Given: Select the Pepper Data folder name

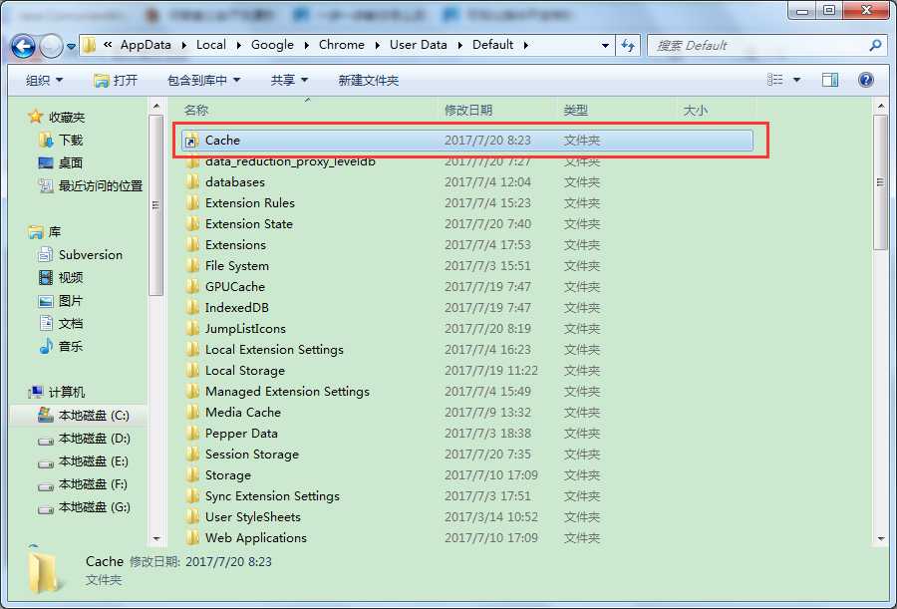Looking at the screenshot, I should pyautogui.click(x=241, y=434).
